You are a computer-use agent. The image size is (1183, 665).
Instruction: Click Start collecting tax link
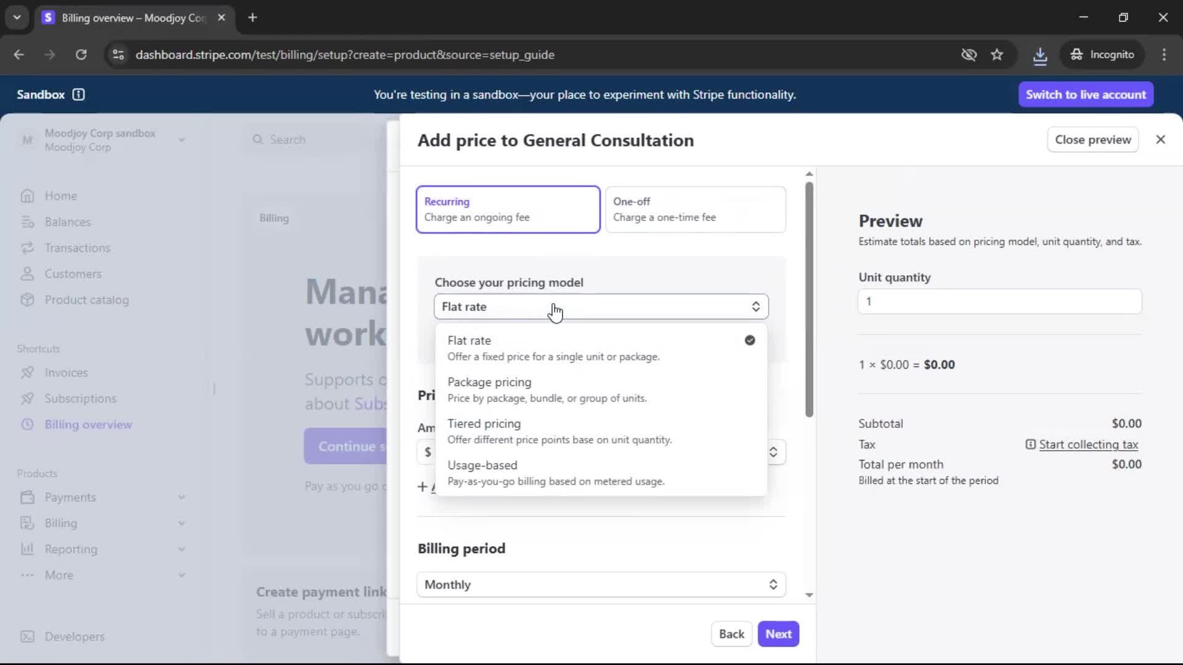[x=1088, y=445]
